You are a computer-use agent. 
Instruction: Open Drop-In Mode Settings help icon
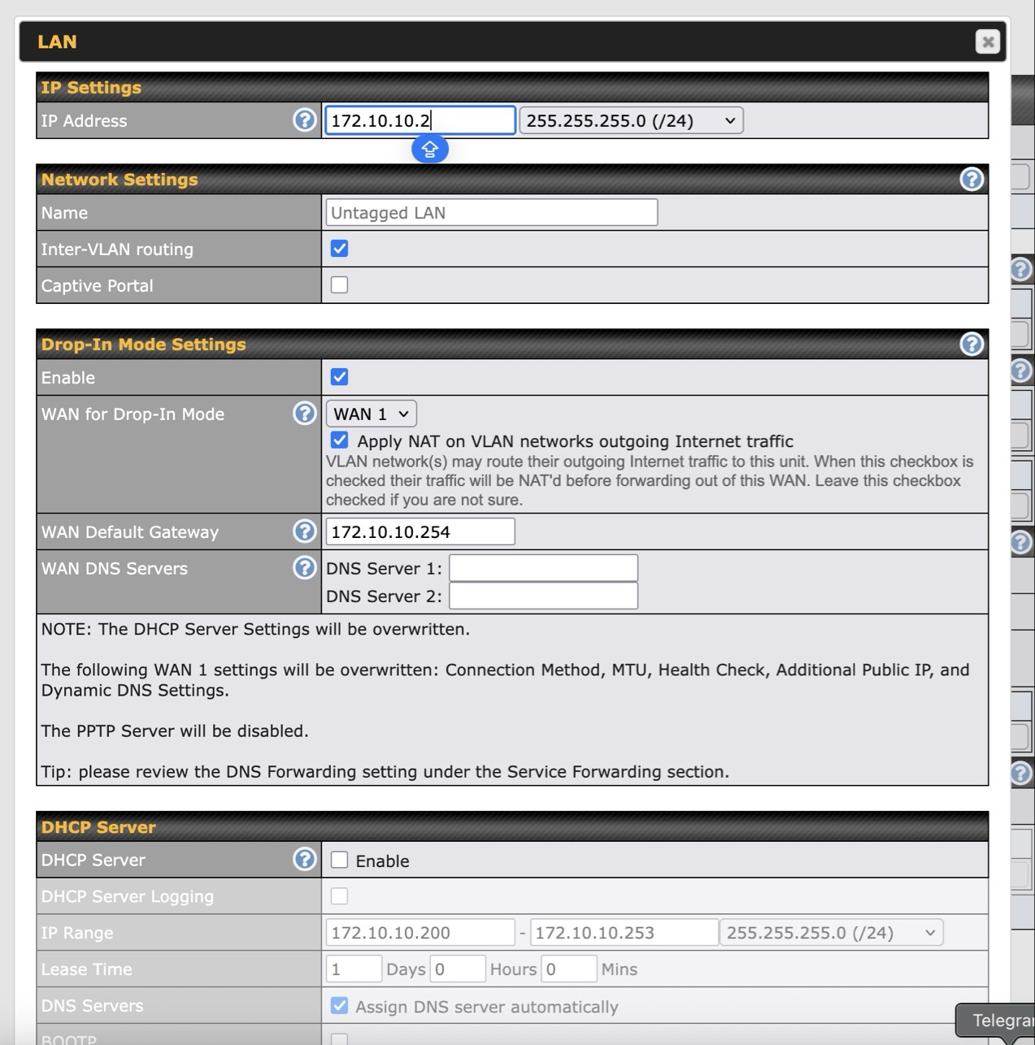click(971, 345)
